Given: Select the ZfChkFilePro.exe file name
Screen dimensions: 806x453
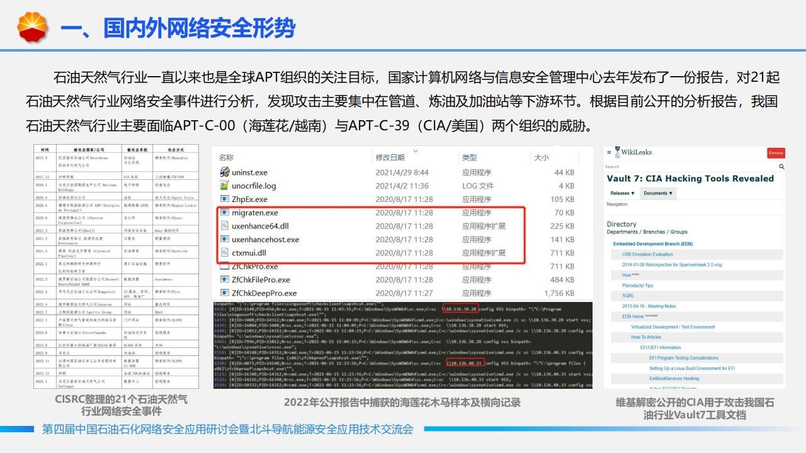Looking at the screenshot, I should coord(261,279).
